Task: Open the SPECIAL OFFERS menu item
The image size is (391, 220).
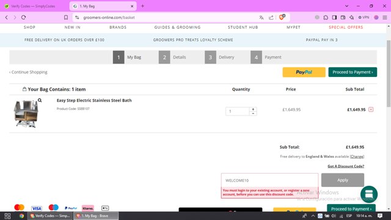Action: 346,27
